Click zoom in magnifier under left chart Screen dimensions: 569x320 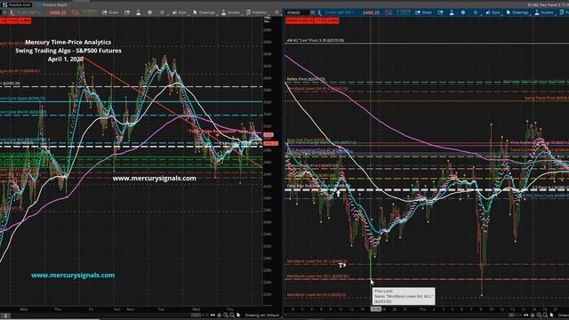point(225,316)
